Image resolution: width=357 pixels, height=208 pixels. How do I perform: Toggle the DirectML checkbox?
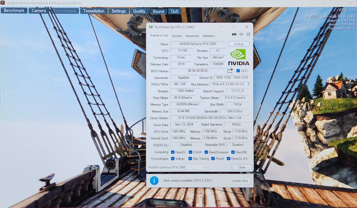233,152
